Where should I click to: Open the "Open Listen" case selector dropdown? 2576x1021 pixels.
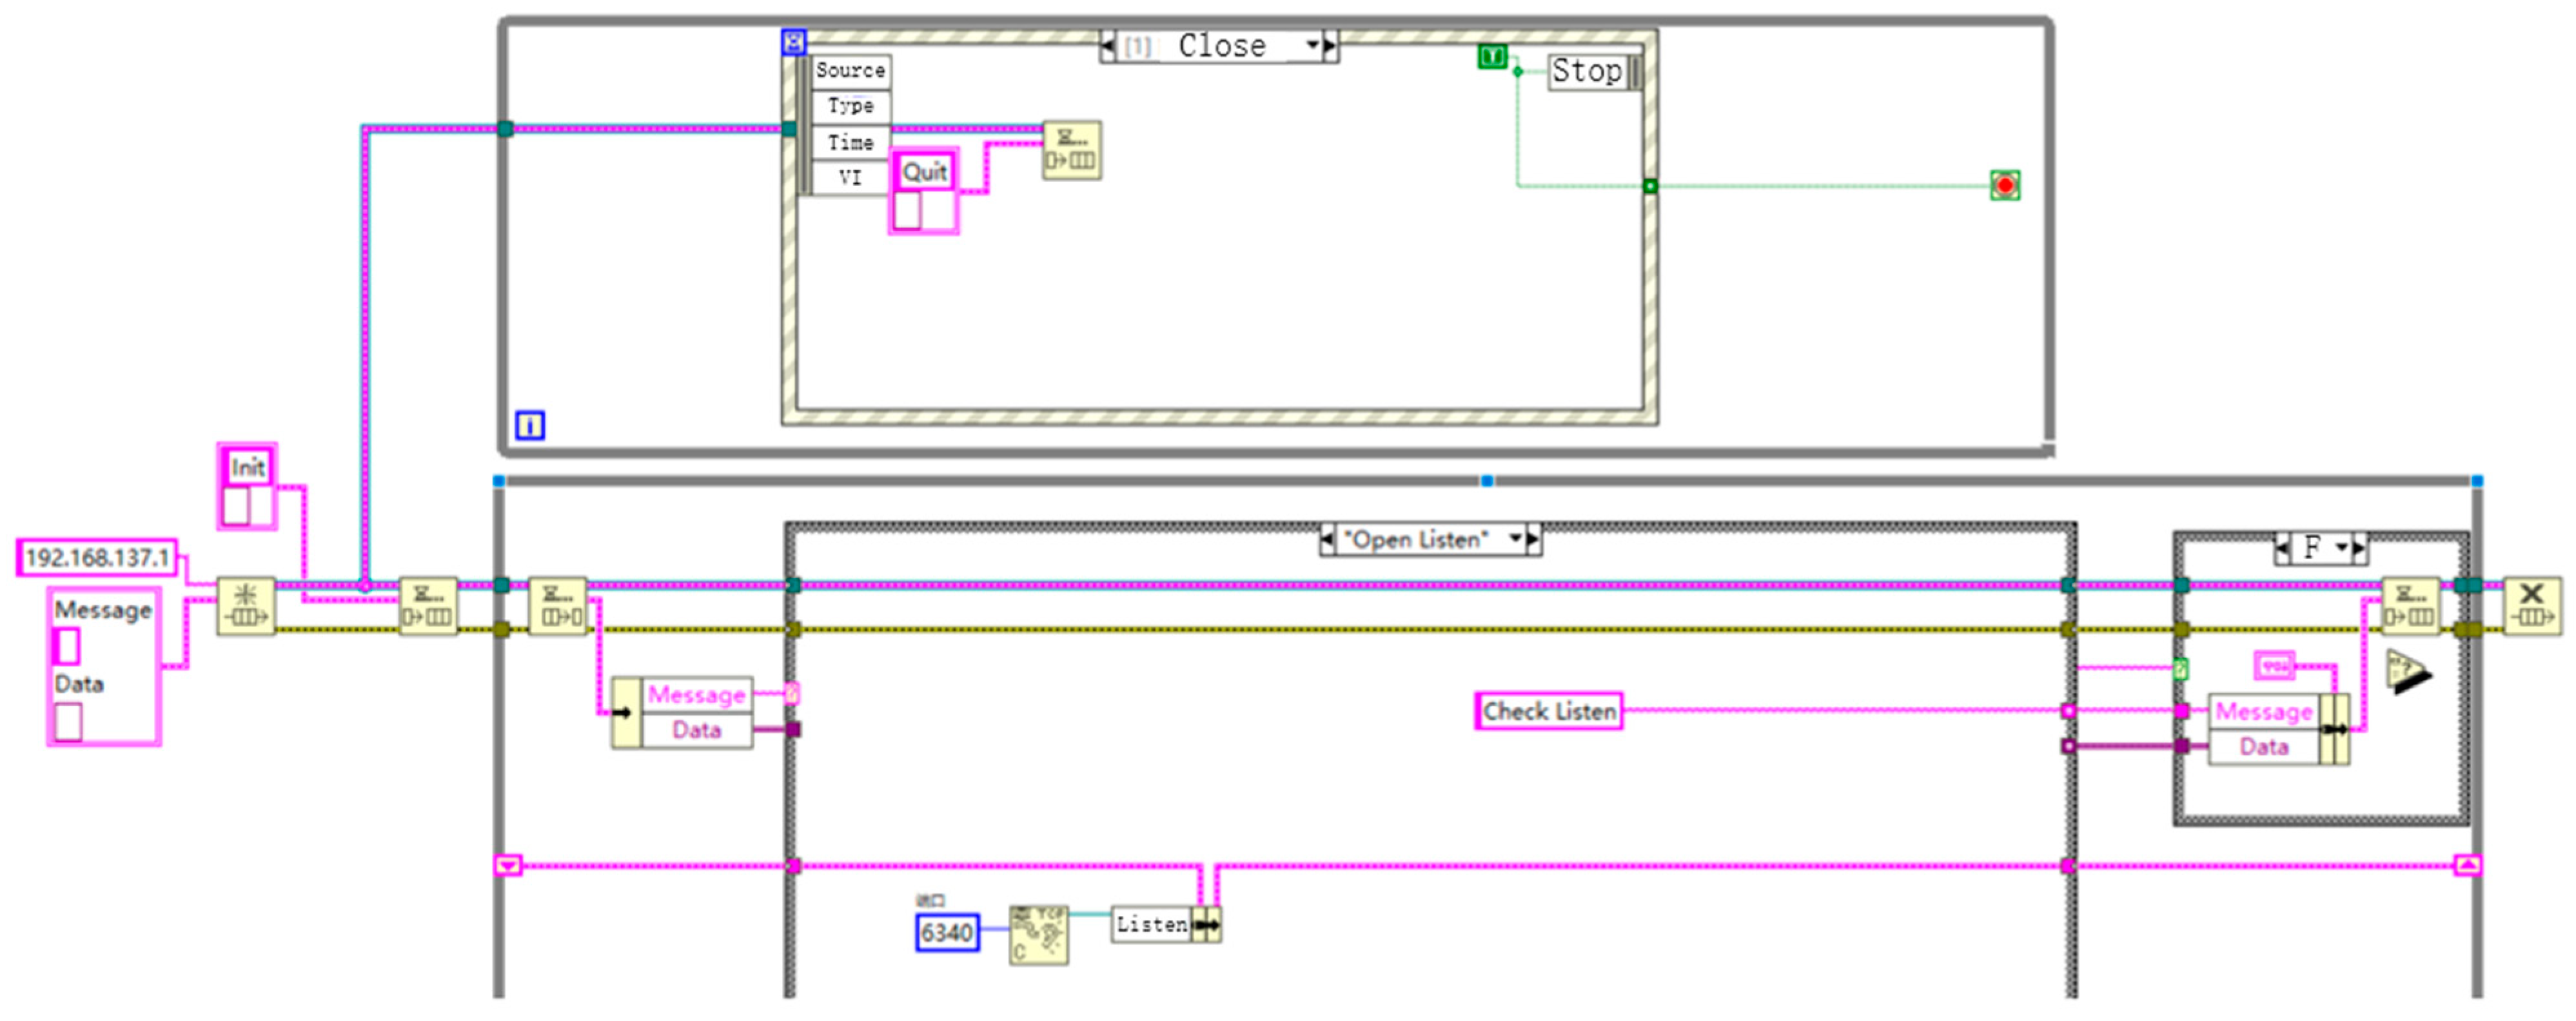(x=1516, y=539)
